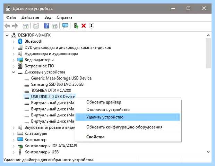Click the Контроллеры USB plug icon
The height and width of the screenshot is (166, 215).
(x=20, y=152)
